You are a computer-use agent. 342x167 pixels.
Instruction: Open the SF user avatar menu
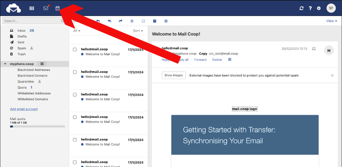tap(331, 8)
